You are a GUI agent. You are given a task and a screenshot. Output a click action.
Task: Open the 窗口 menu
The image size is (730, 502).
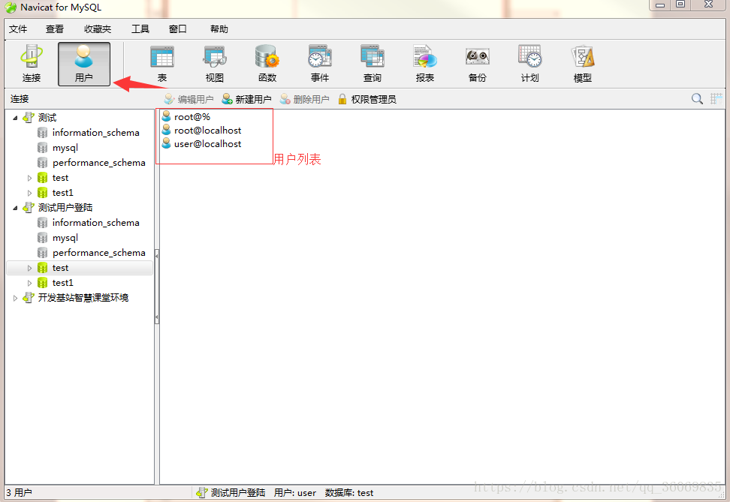click(x=177, y=29)
